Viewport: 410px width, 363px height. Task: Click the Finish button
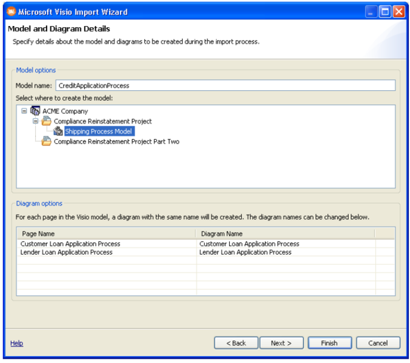(x=329, y=343)
